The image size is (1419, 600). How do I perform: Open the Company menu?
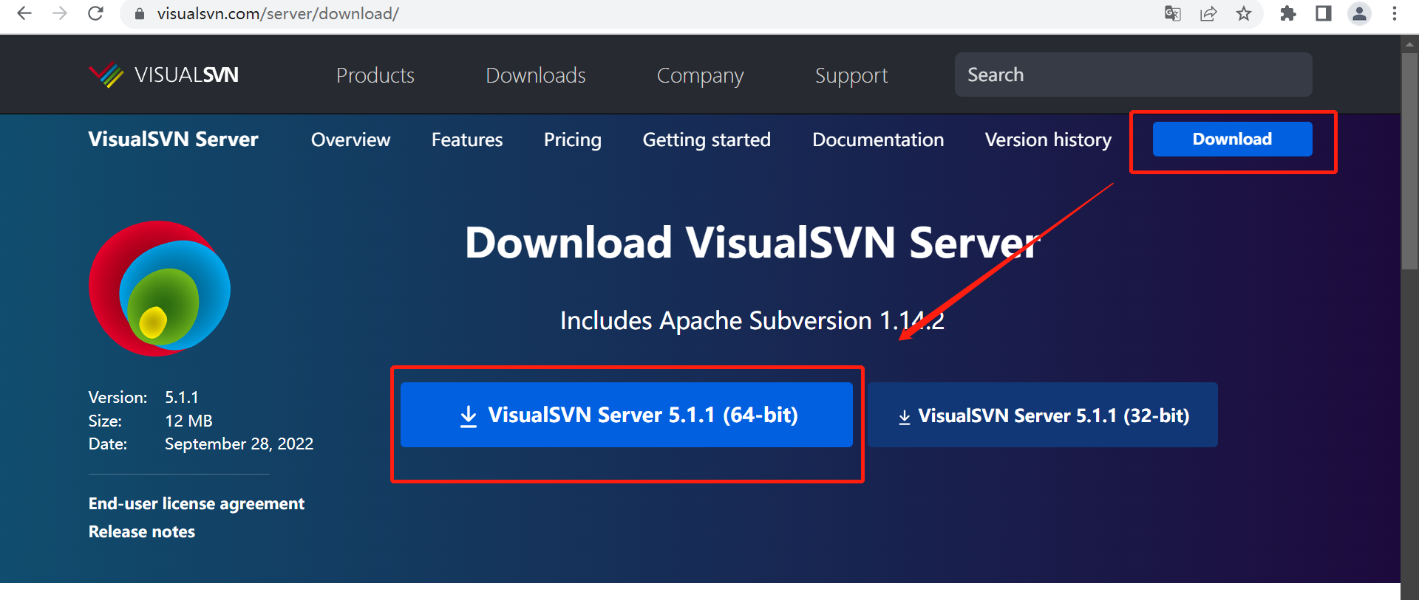point(701,75)
